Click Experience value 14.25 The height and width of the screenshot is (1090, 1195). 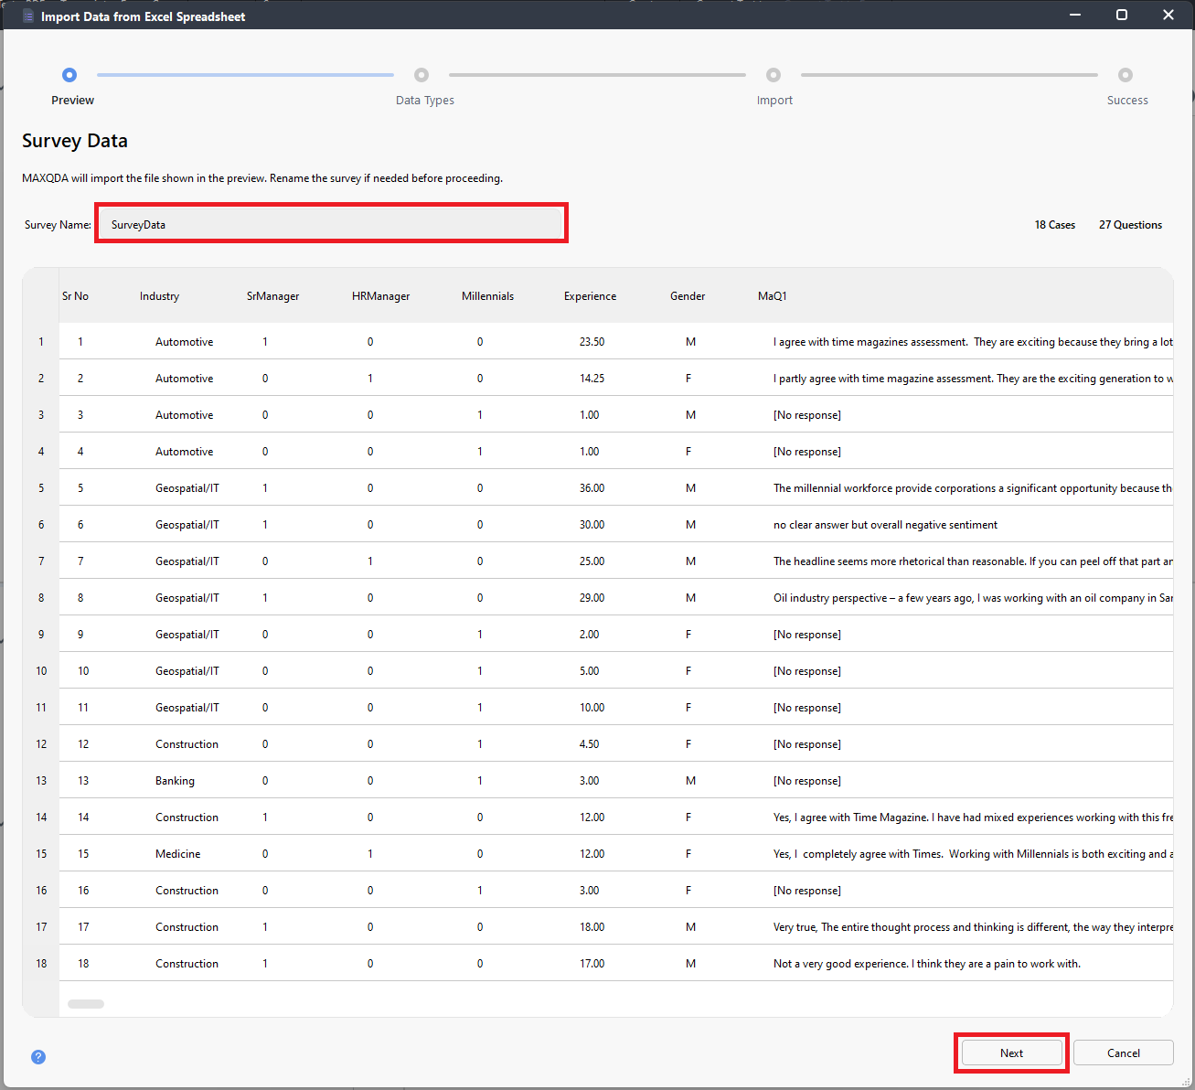[592, 379]
